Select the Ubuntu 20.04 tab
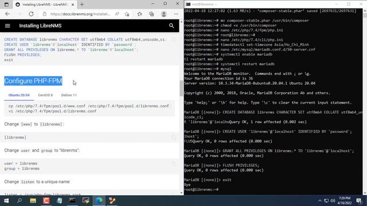 click(19, 95)
